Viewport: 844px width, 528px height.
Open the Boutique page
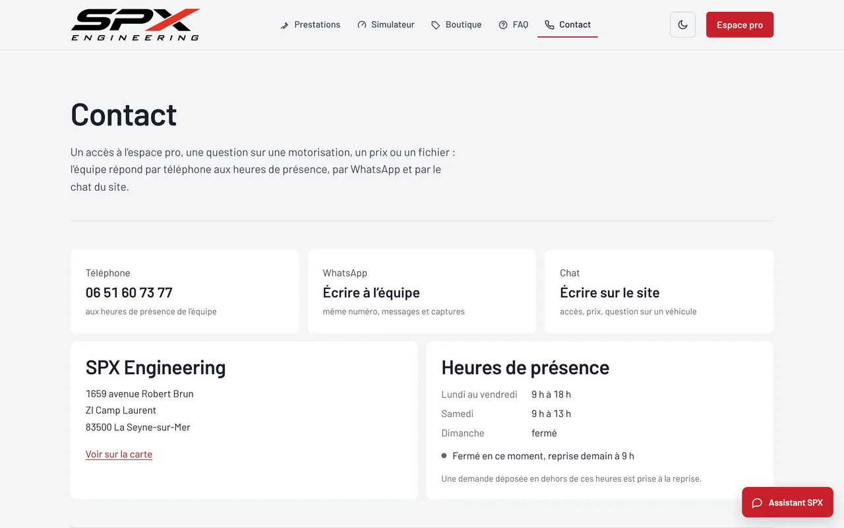456,24
